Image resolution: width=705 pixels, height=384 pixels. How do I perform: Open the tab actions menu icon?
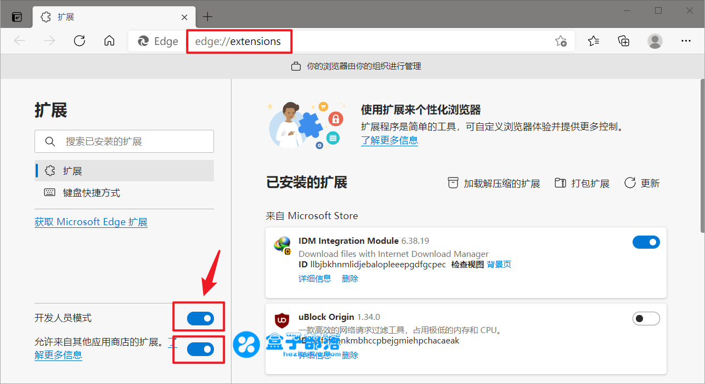click(17, 16)
